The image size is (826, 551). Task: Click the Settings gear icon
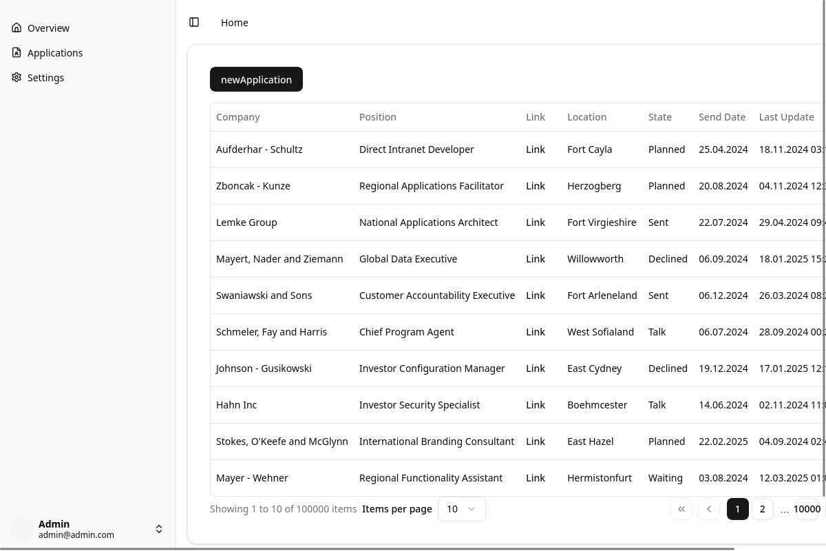point(17,77)
